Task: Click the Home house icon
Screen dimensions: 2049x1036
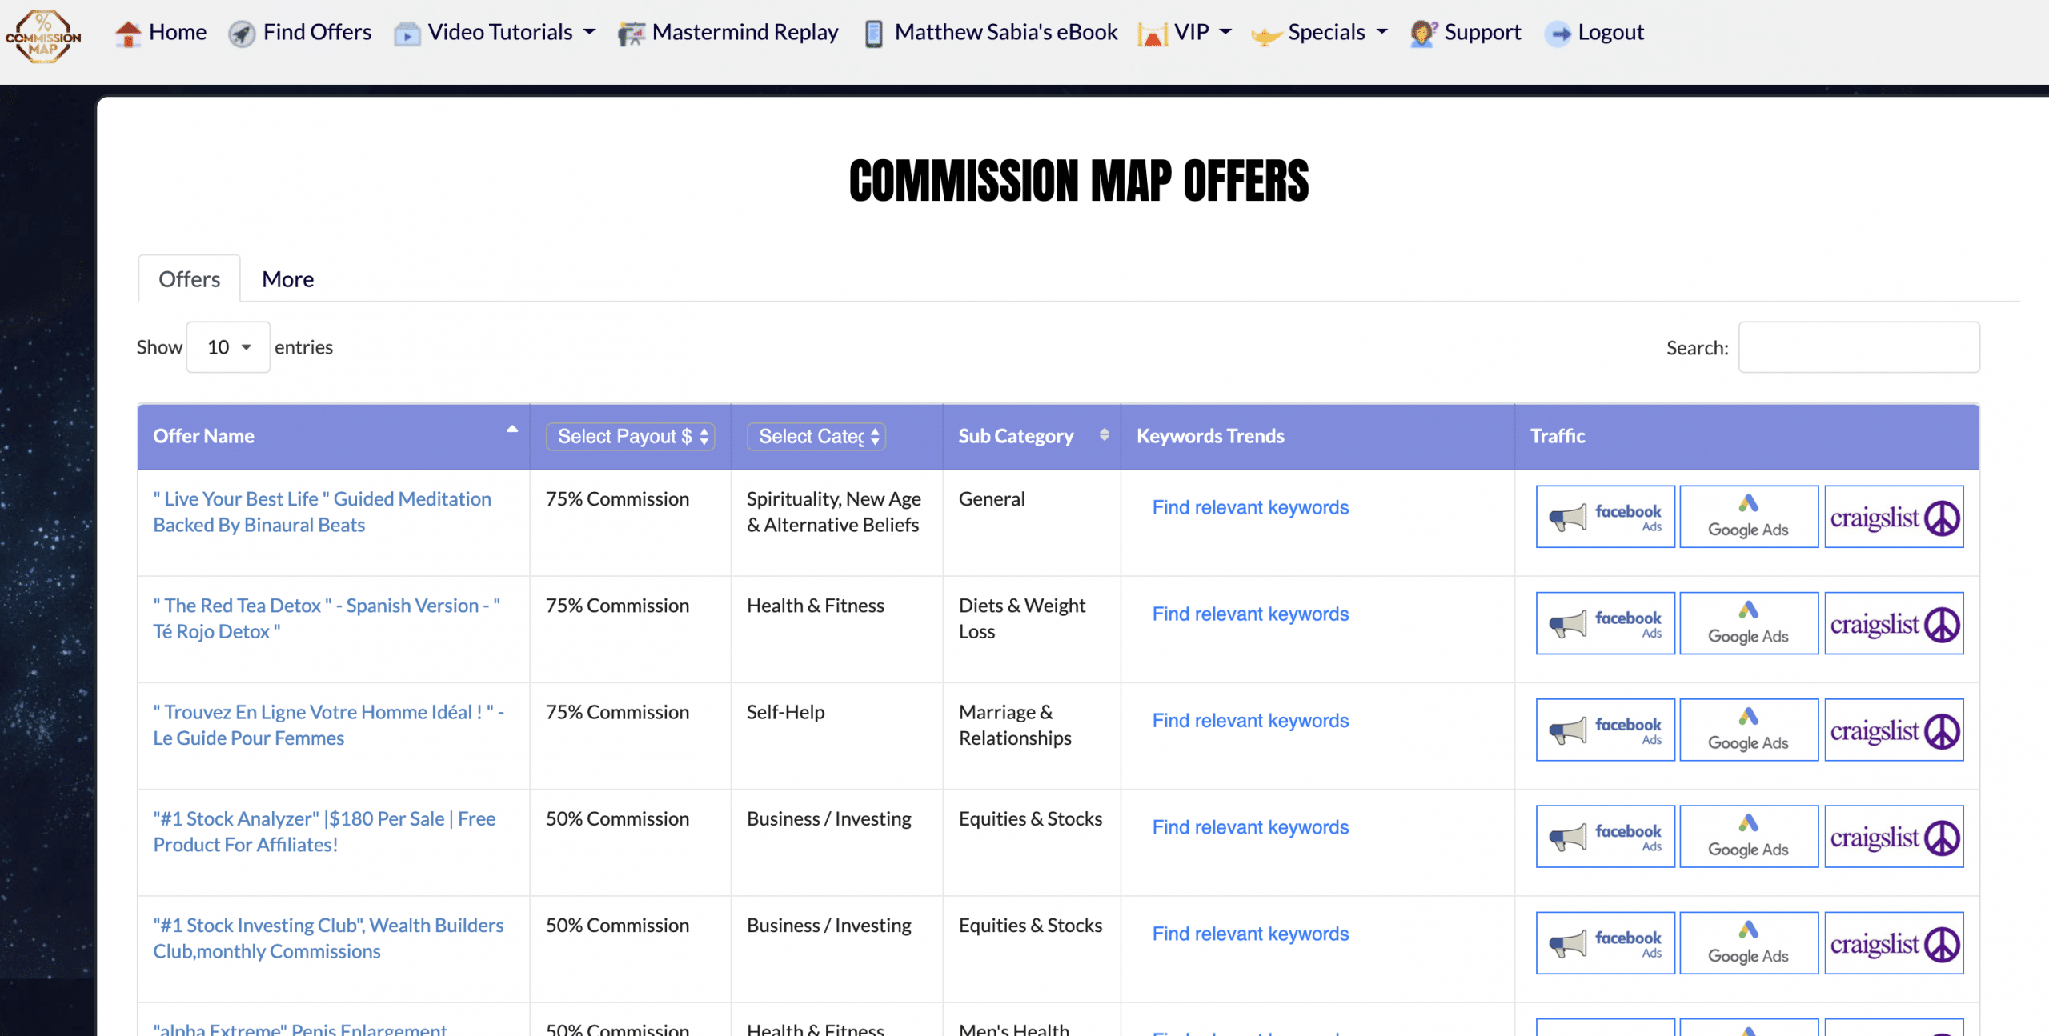Action: [127, 34]
